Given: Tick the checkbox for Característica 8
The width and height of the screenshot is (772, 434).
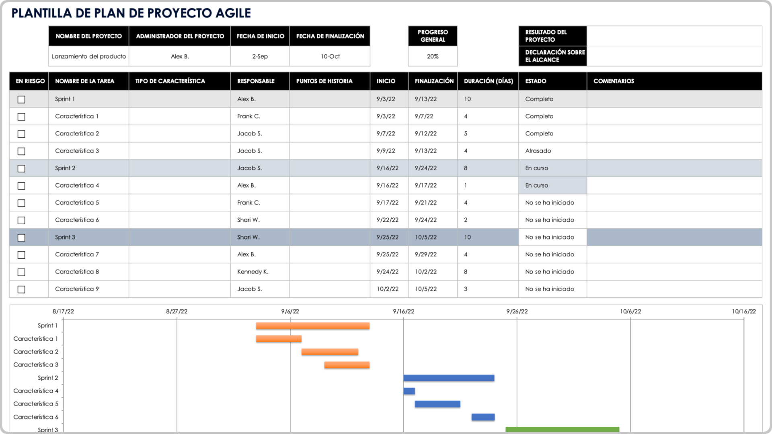Looking at the screenshot, I should click(21, 272).
